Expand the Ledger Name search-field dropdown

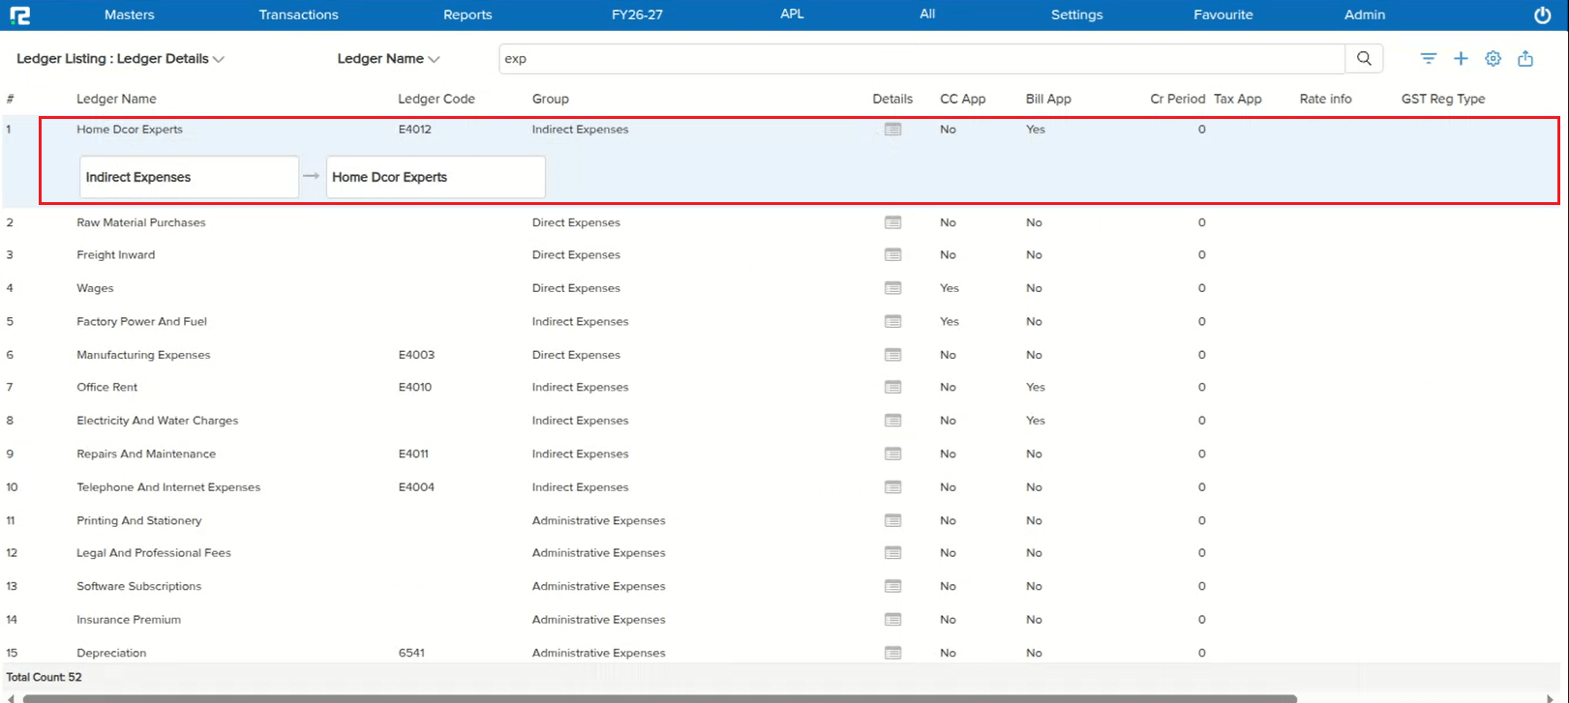pyautogui.click(x=388, y=58)
